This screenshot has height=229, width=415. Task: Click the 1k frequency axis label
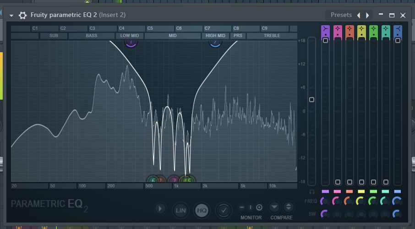click(176, 186)
